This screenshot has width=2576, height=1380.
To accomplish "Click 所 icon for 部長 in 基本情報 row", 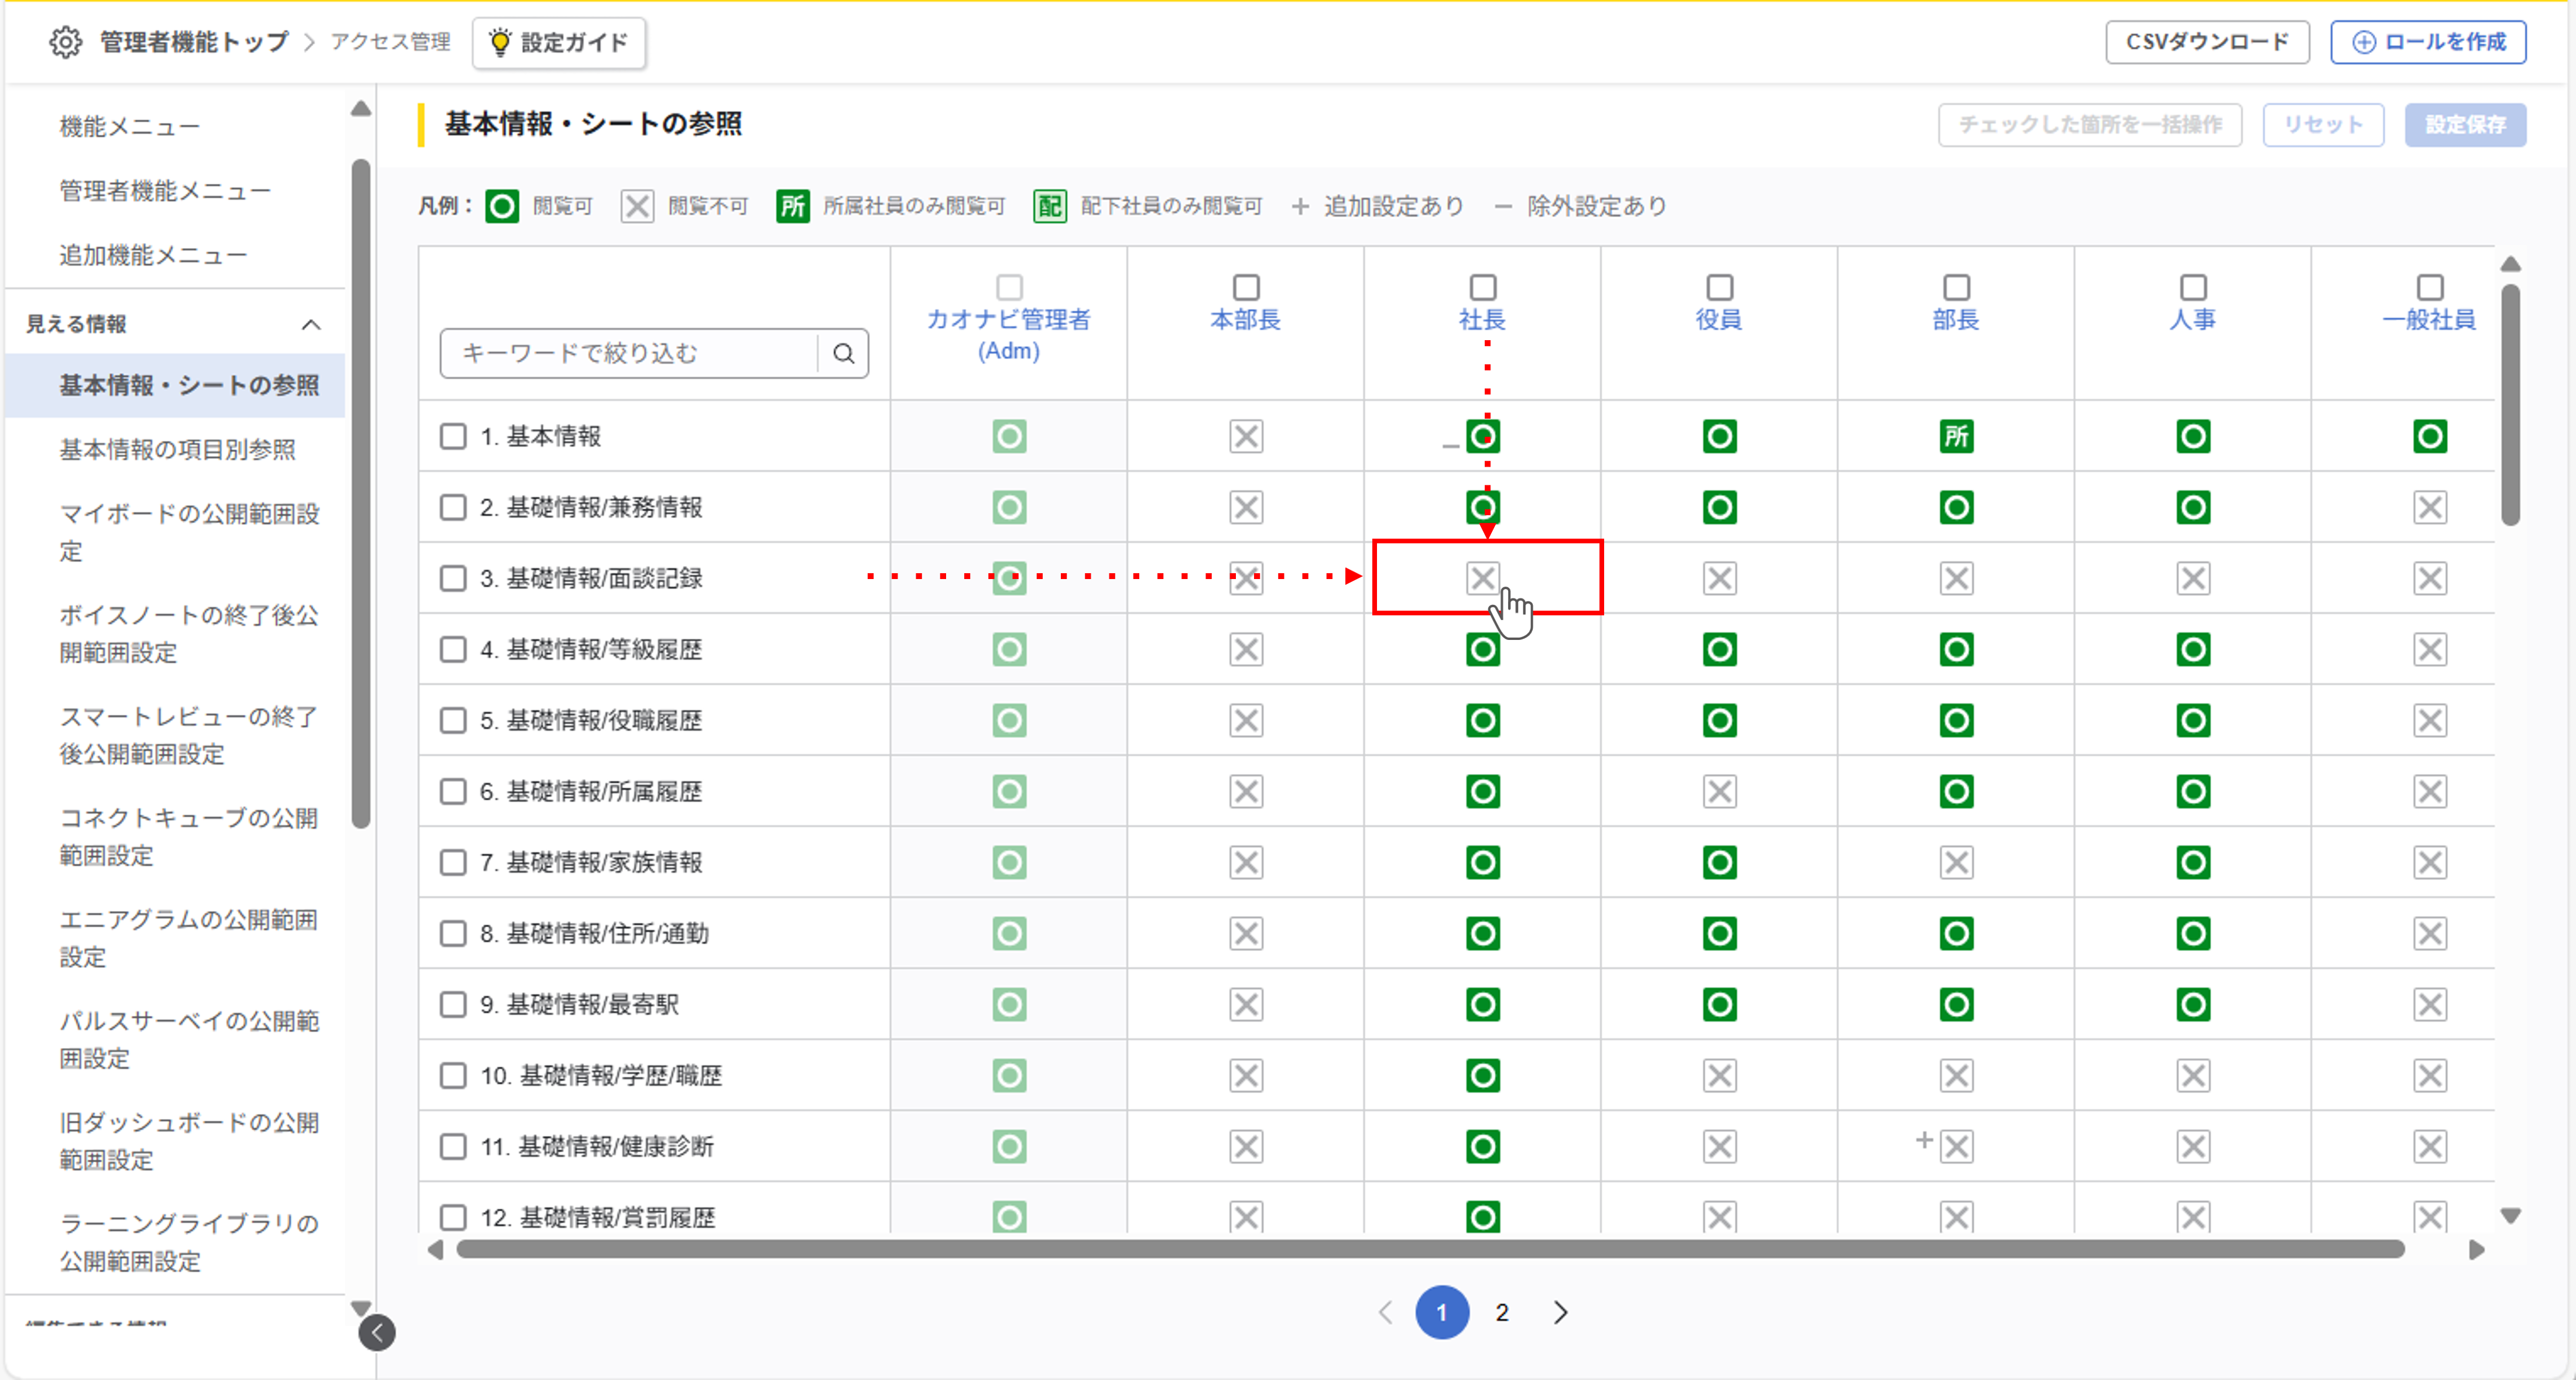I will (1956, 436).
